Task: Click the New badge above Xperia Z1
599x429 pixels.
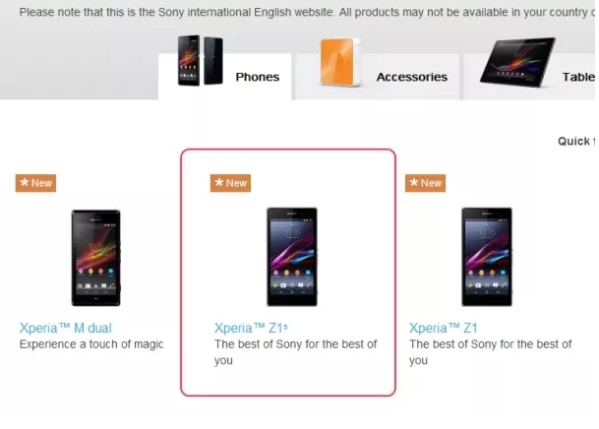Action: [x=425, y=183]
